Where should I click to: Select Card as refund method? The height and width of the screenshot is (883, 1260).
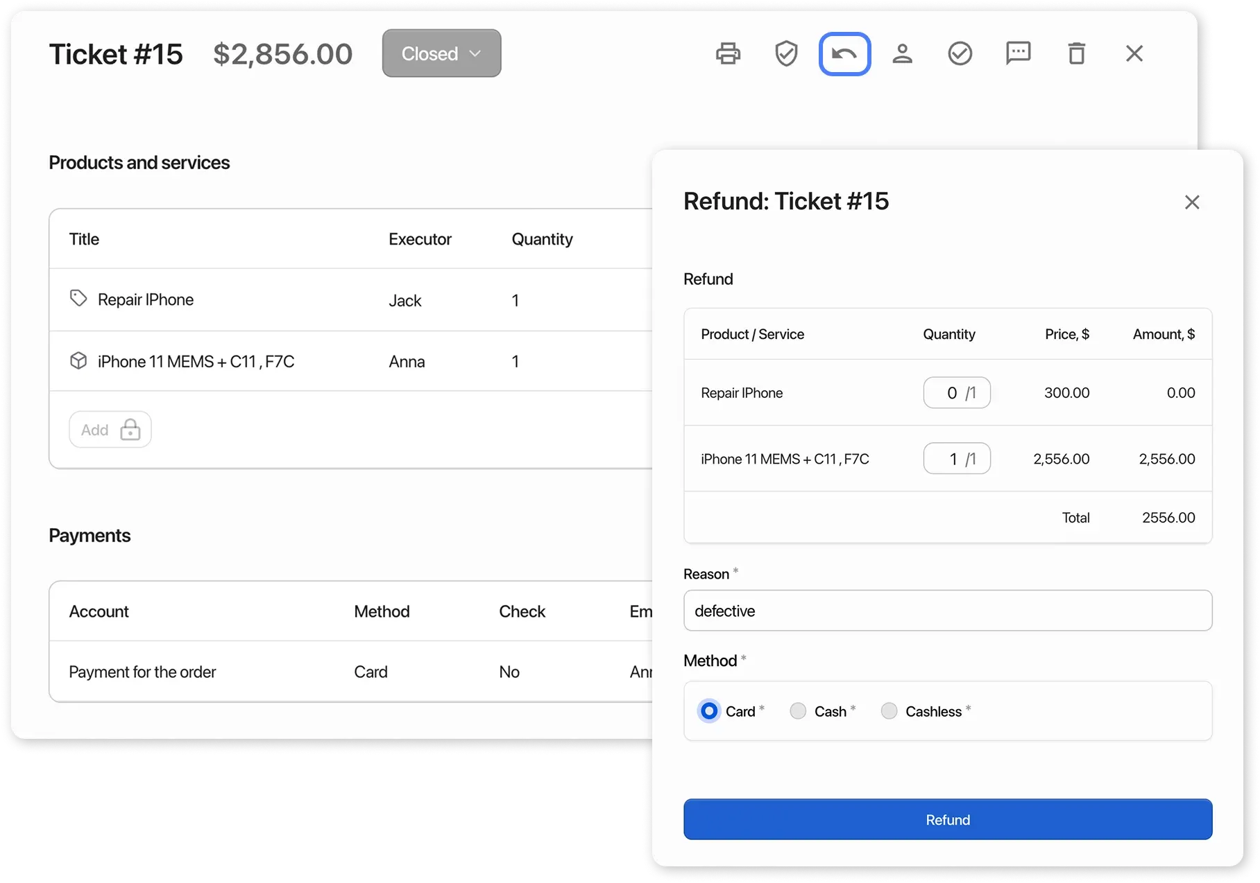(708, 710)
